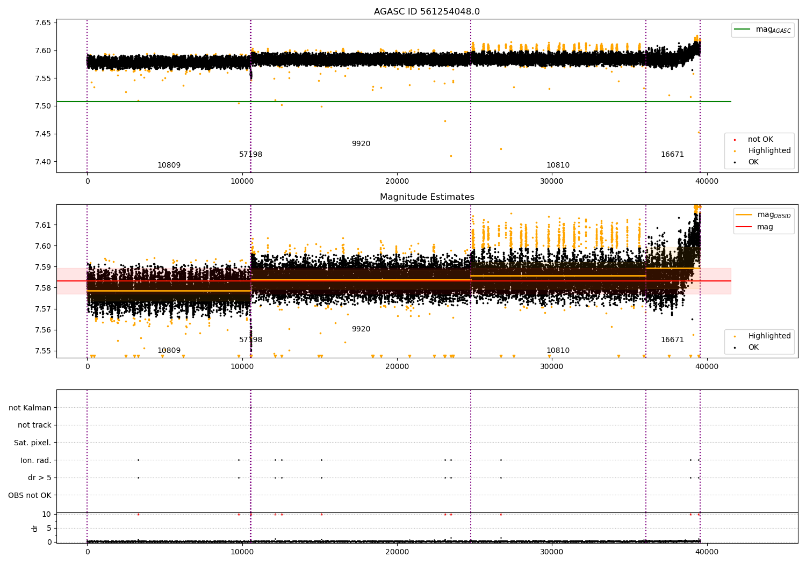806x564 pixels.
Task: Click the 40000 x-tick under the top plot
Action: point(707,182)
